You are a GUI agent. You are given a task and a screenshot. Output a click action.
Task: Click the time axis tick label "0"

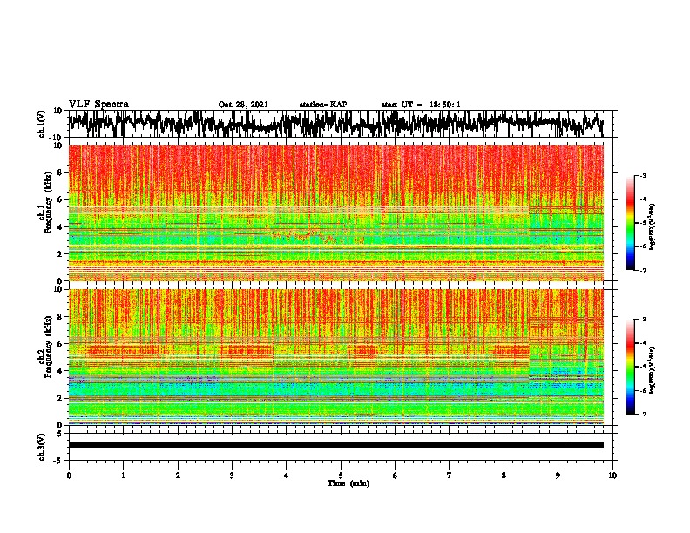(69, 476)
